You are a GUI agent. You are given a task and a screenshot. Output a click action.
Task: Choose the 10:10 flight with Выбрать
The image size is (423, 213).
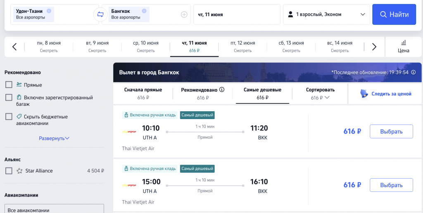pos(391,132)
